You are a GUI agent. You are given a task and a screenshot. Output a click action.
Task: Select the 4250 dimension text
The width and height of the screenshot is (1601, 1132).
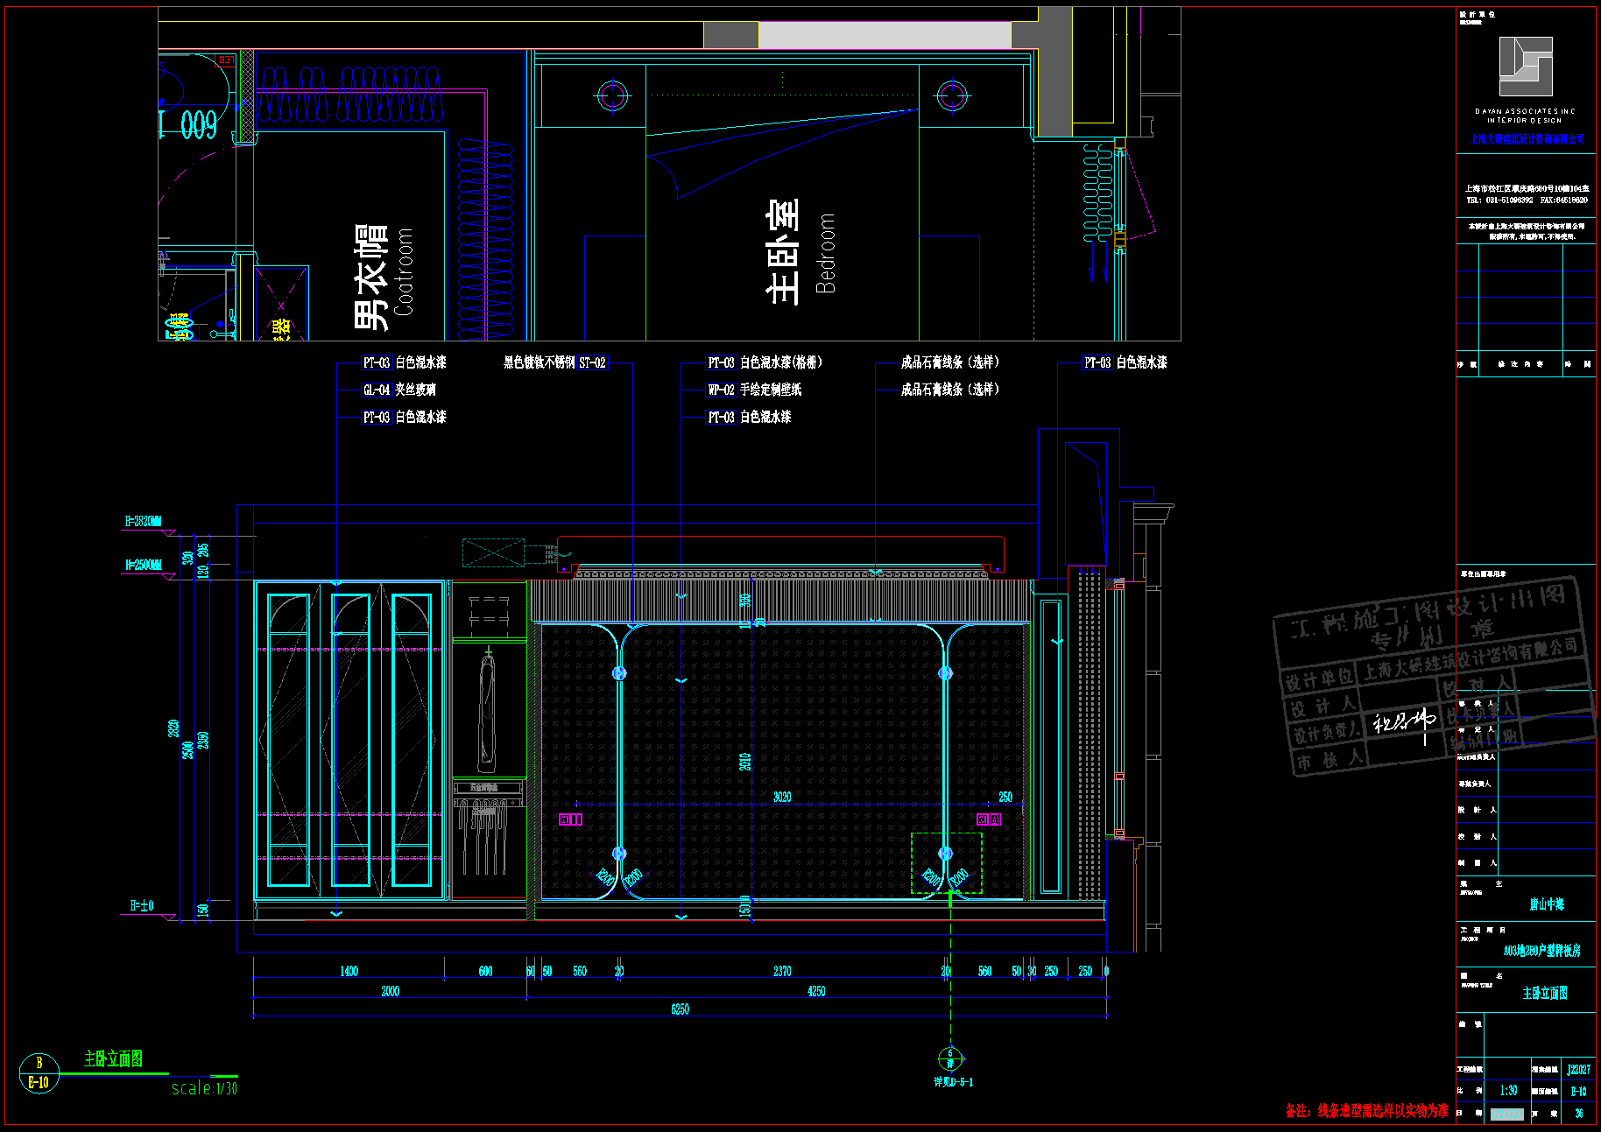click(815, 991)
